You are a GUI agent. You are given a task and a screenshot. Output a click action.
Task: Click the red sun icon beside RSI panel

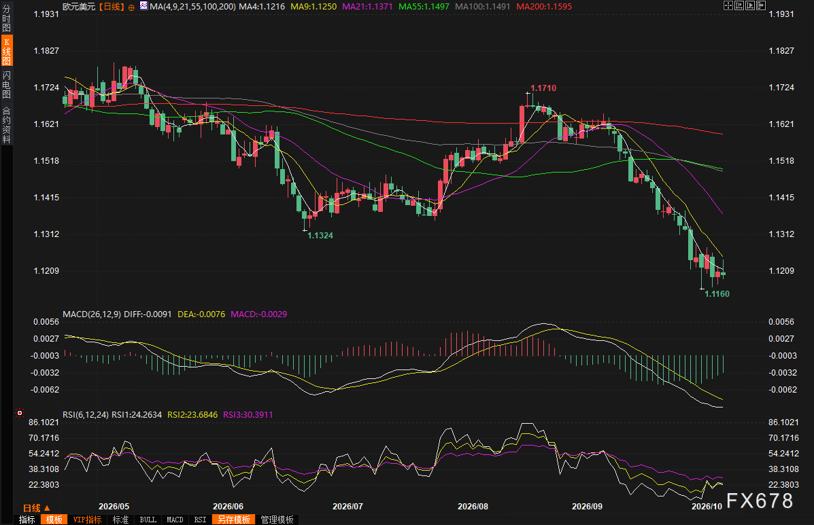[20, 413]
